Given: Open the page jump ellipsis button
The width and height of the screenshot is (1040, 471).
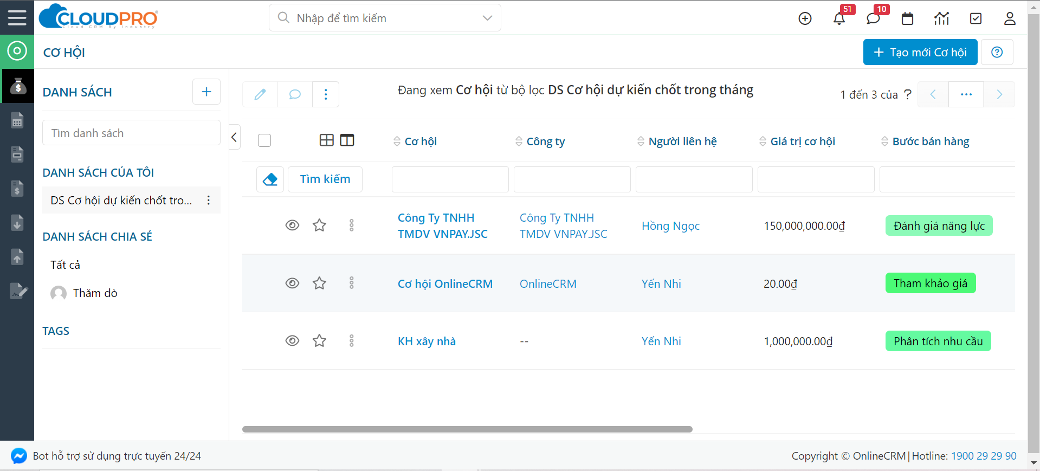Looking at the screenshot, I should 966,94.
